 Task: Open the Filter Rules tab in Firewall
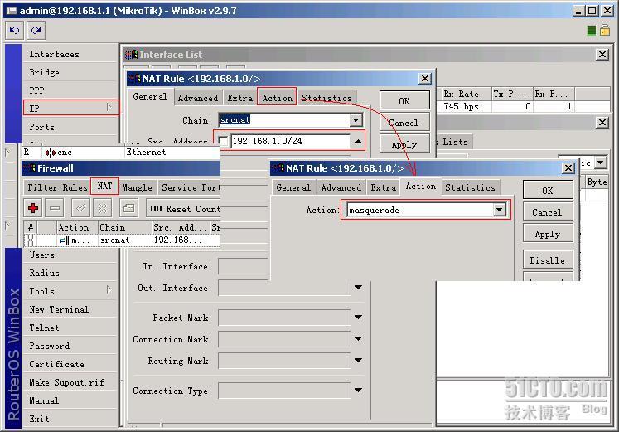click(57, 187)
